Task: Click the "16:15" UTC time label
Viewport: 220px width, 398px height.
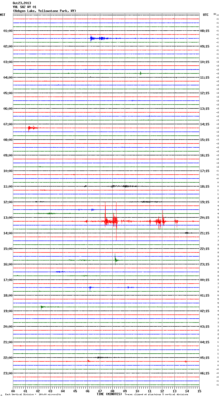Action: pos(205,155)
